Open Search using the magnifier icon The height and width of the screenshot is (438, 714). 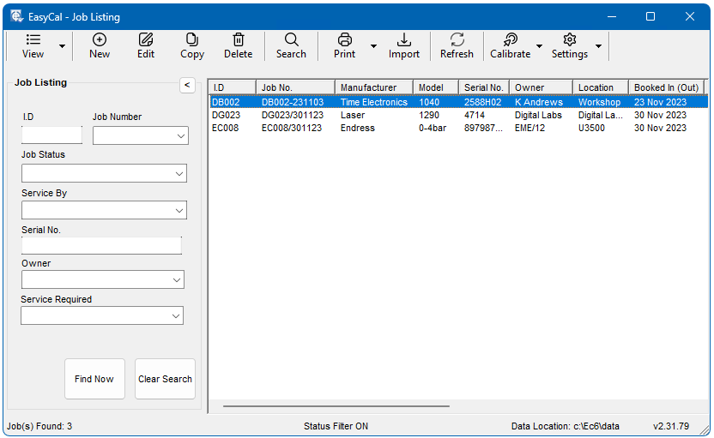[x=291, y=40]
